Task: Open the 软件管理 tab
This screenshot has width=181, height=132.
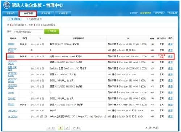Action: coord(63,13)
